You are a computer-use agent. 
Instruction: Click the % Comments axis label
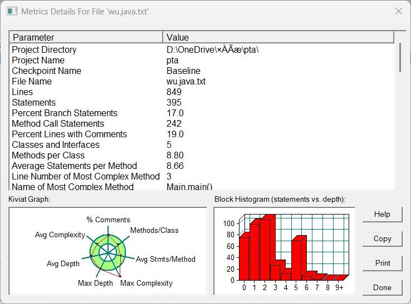(x=108, y=220)
